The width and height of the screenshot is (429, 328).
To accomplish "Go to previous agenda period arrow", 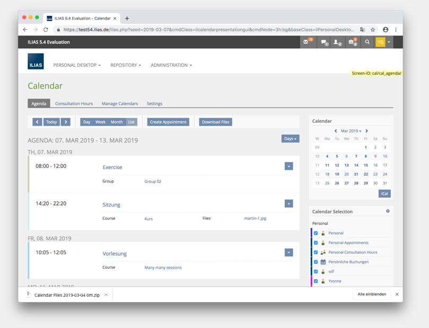I will tap(37, 122).
